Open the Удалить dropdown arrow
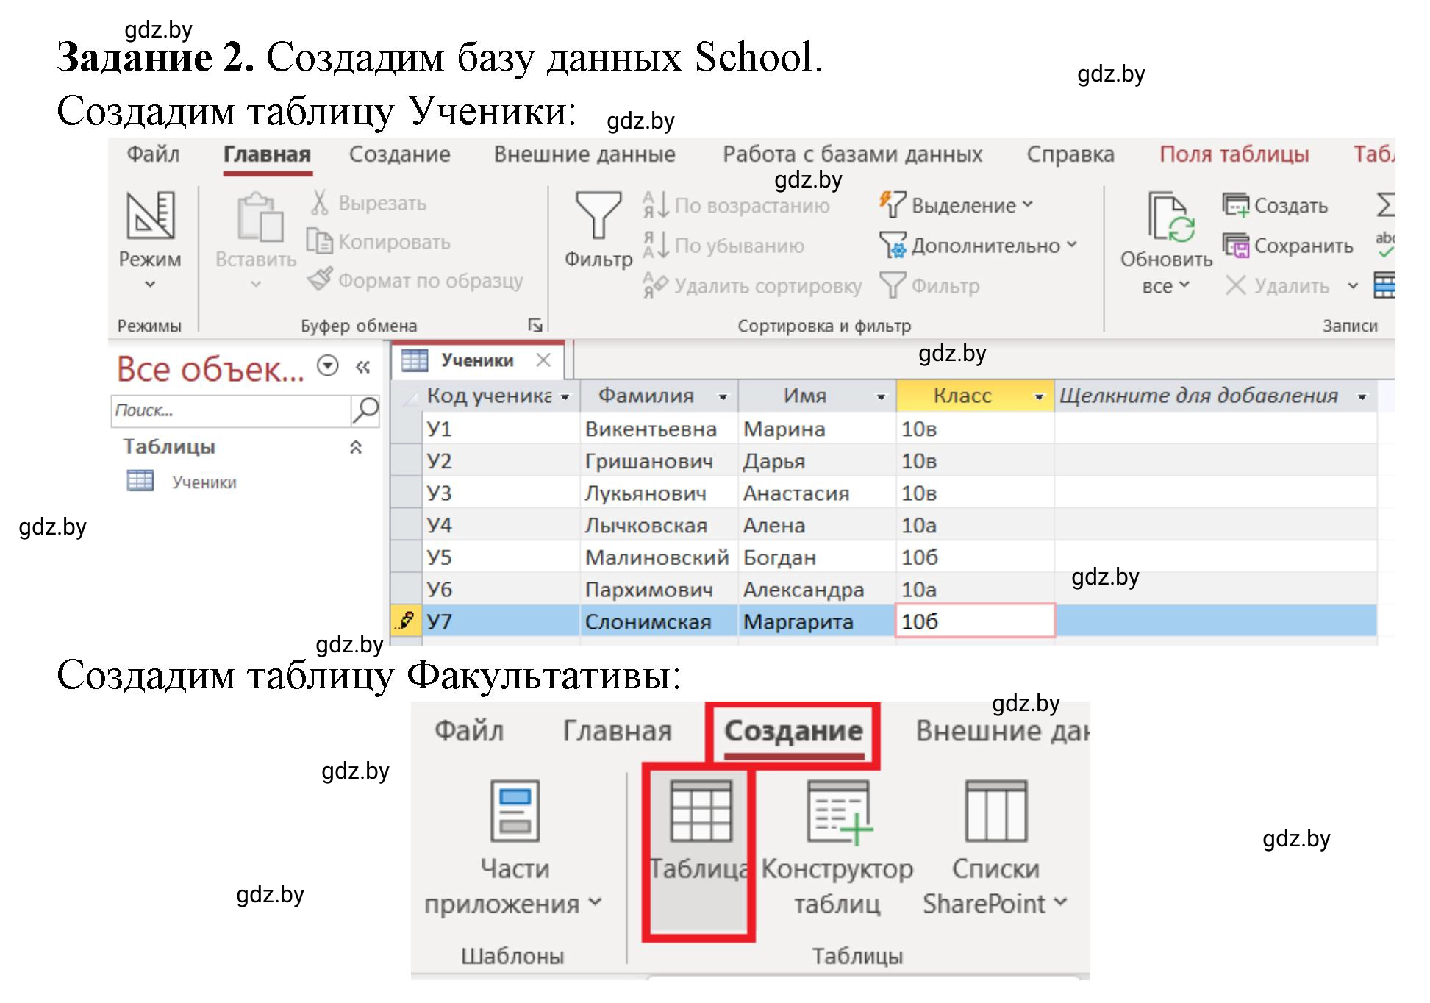1430x1003 pixels. (1353, 285)
